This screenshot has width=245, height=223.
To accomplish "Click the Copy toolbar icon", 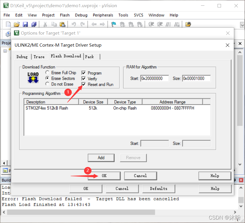I will 54,24.
